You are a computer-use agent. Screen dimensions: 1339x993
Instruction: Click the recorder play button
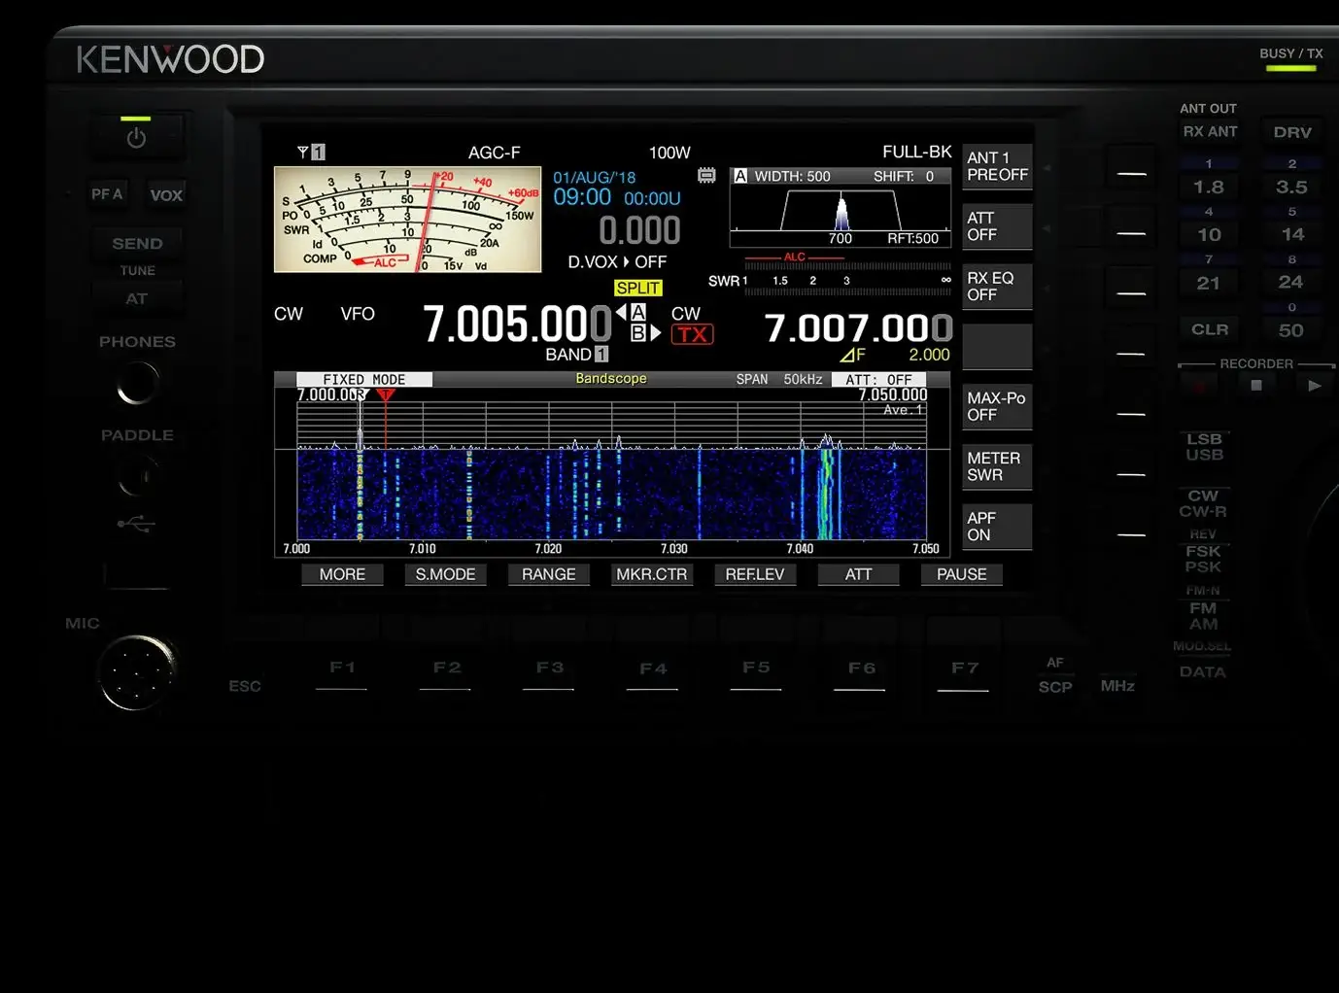pyautogui.click(x=1314, y=386)
